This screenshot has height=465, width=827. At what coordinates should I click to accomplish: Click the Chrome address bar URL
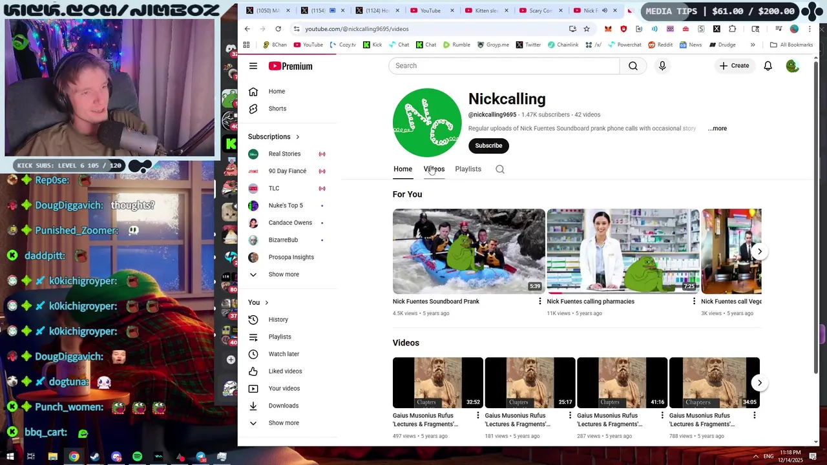[357, 29]
